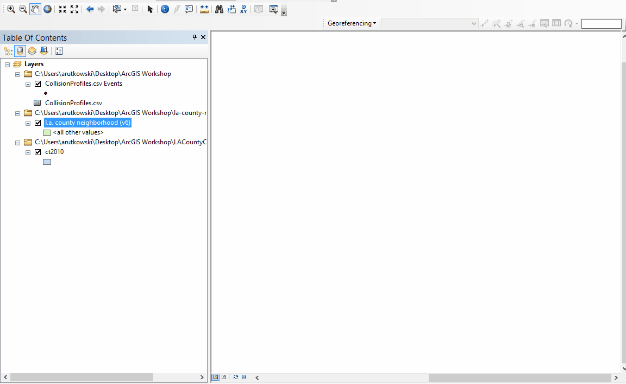
Task: Open Tools toolbar options arrow
Action: pyautogui.click(x=284, y=12)
